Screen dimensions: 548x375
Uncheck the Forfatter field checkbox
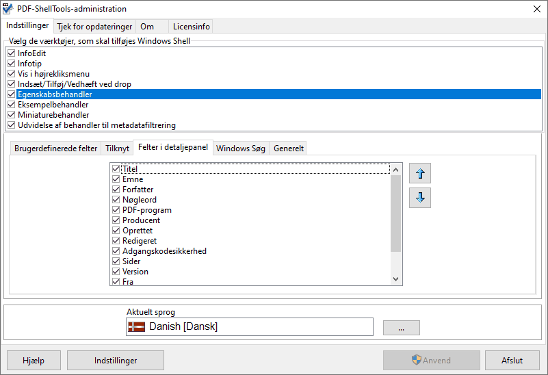[116, 190]
